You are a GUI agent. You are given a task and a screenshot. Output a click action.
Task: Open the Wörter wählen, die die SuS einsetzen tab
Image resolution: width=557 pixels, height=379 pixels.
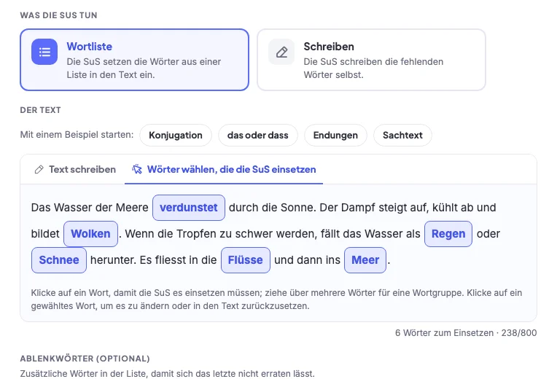224,169
